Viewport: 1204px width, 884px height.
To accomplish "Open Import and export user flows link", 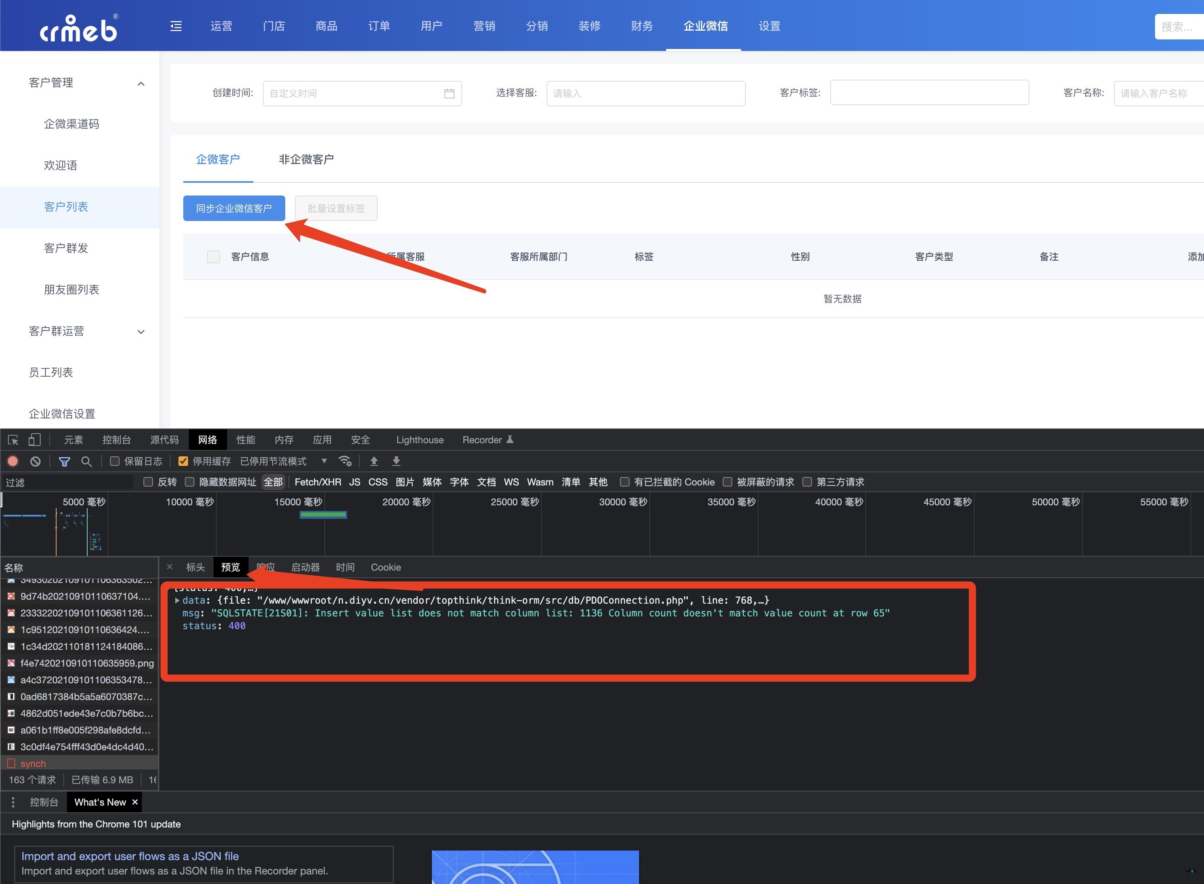I will (x=130, y=856).
